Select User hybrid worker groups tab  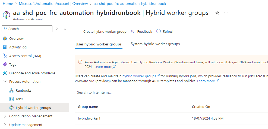click(99, 44)
